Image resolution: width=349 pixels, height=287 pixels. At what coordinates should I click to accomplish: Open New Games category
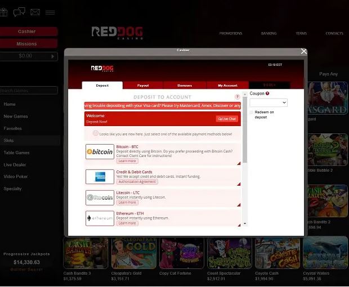(16, 116)
